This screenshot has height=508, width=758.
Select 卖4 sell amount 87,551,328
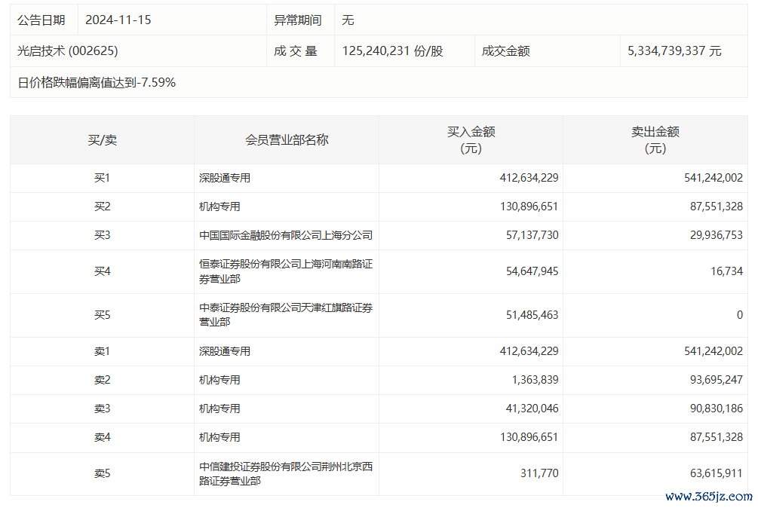tap(717, 437)
